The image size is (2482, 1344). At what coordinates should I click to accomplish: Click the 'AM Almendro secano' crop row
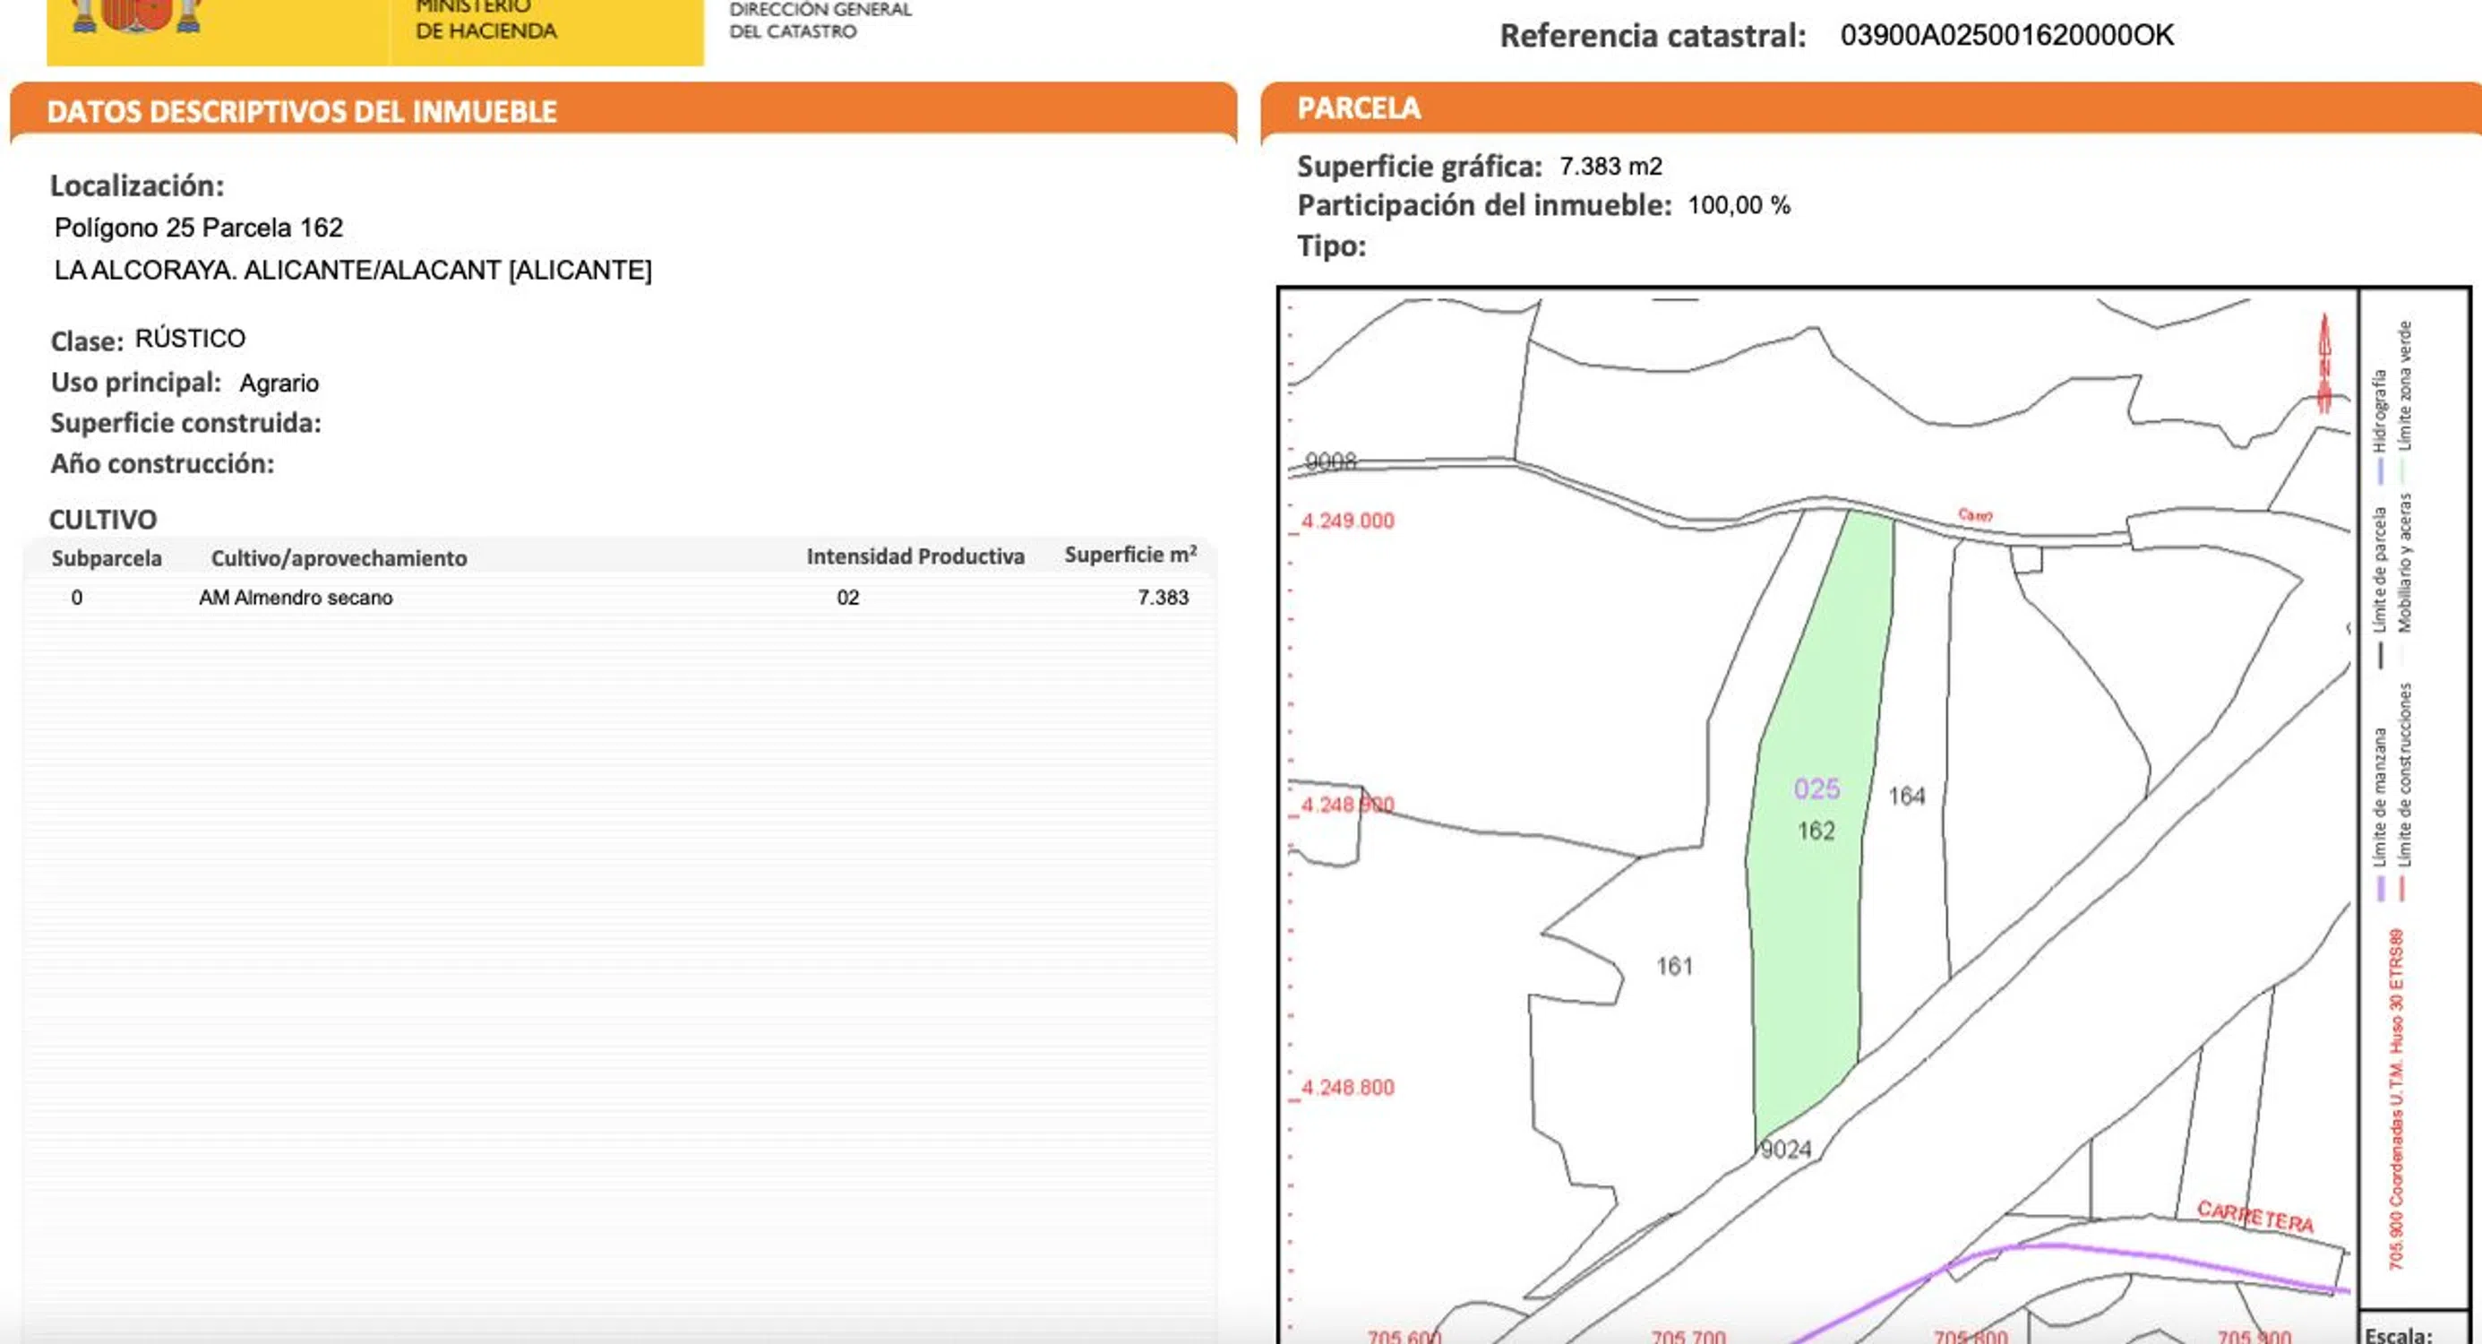296,598
